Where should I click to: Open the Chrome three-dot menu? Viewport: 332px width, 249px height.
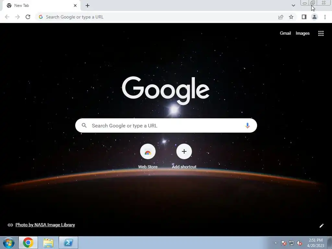point(325,17)
